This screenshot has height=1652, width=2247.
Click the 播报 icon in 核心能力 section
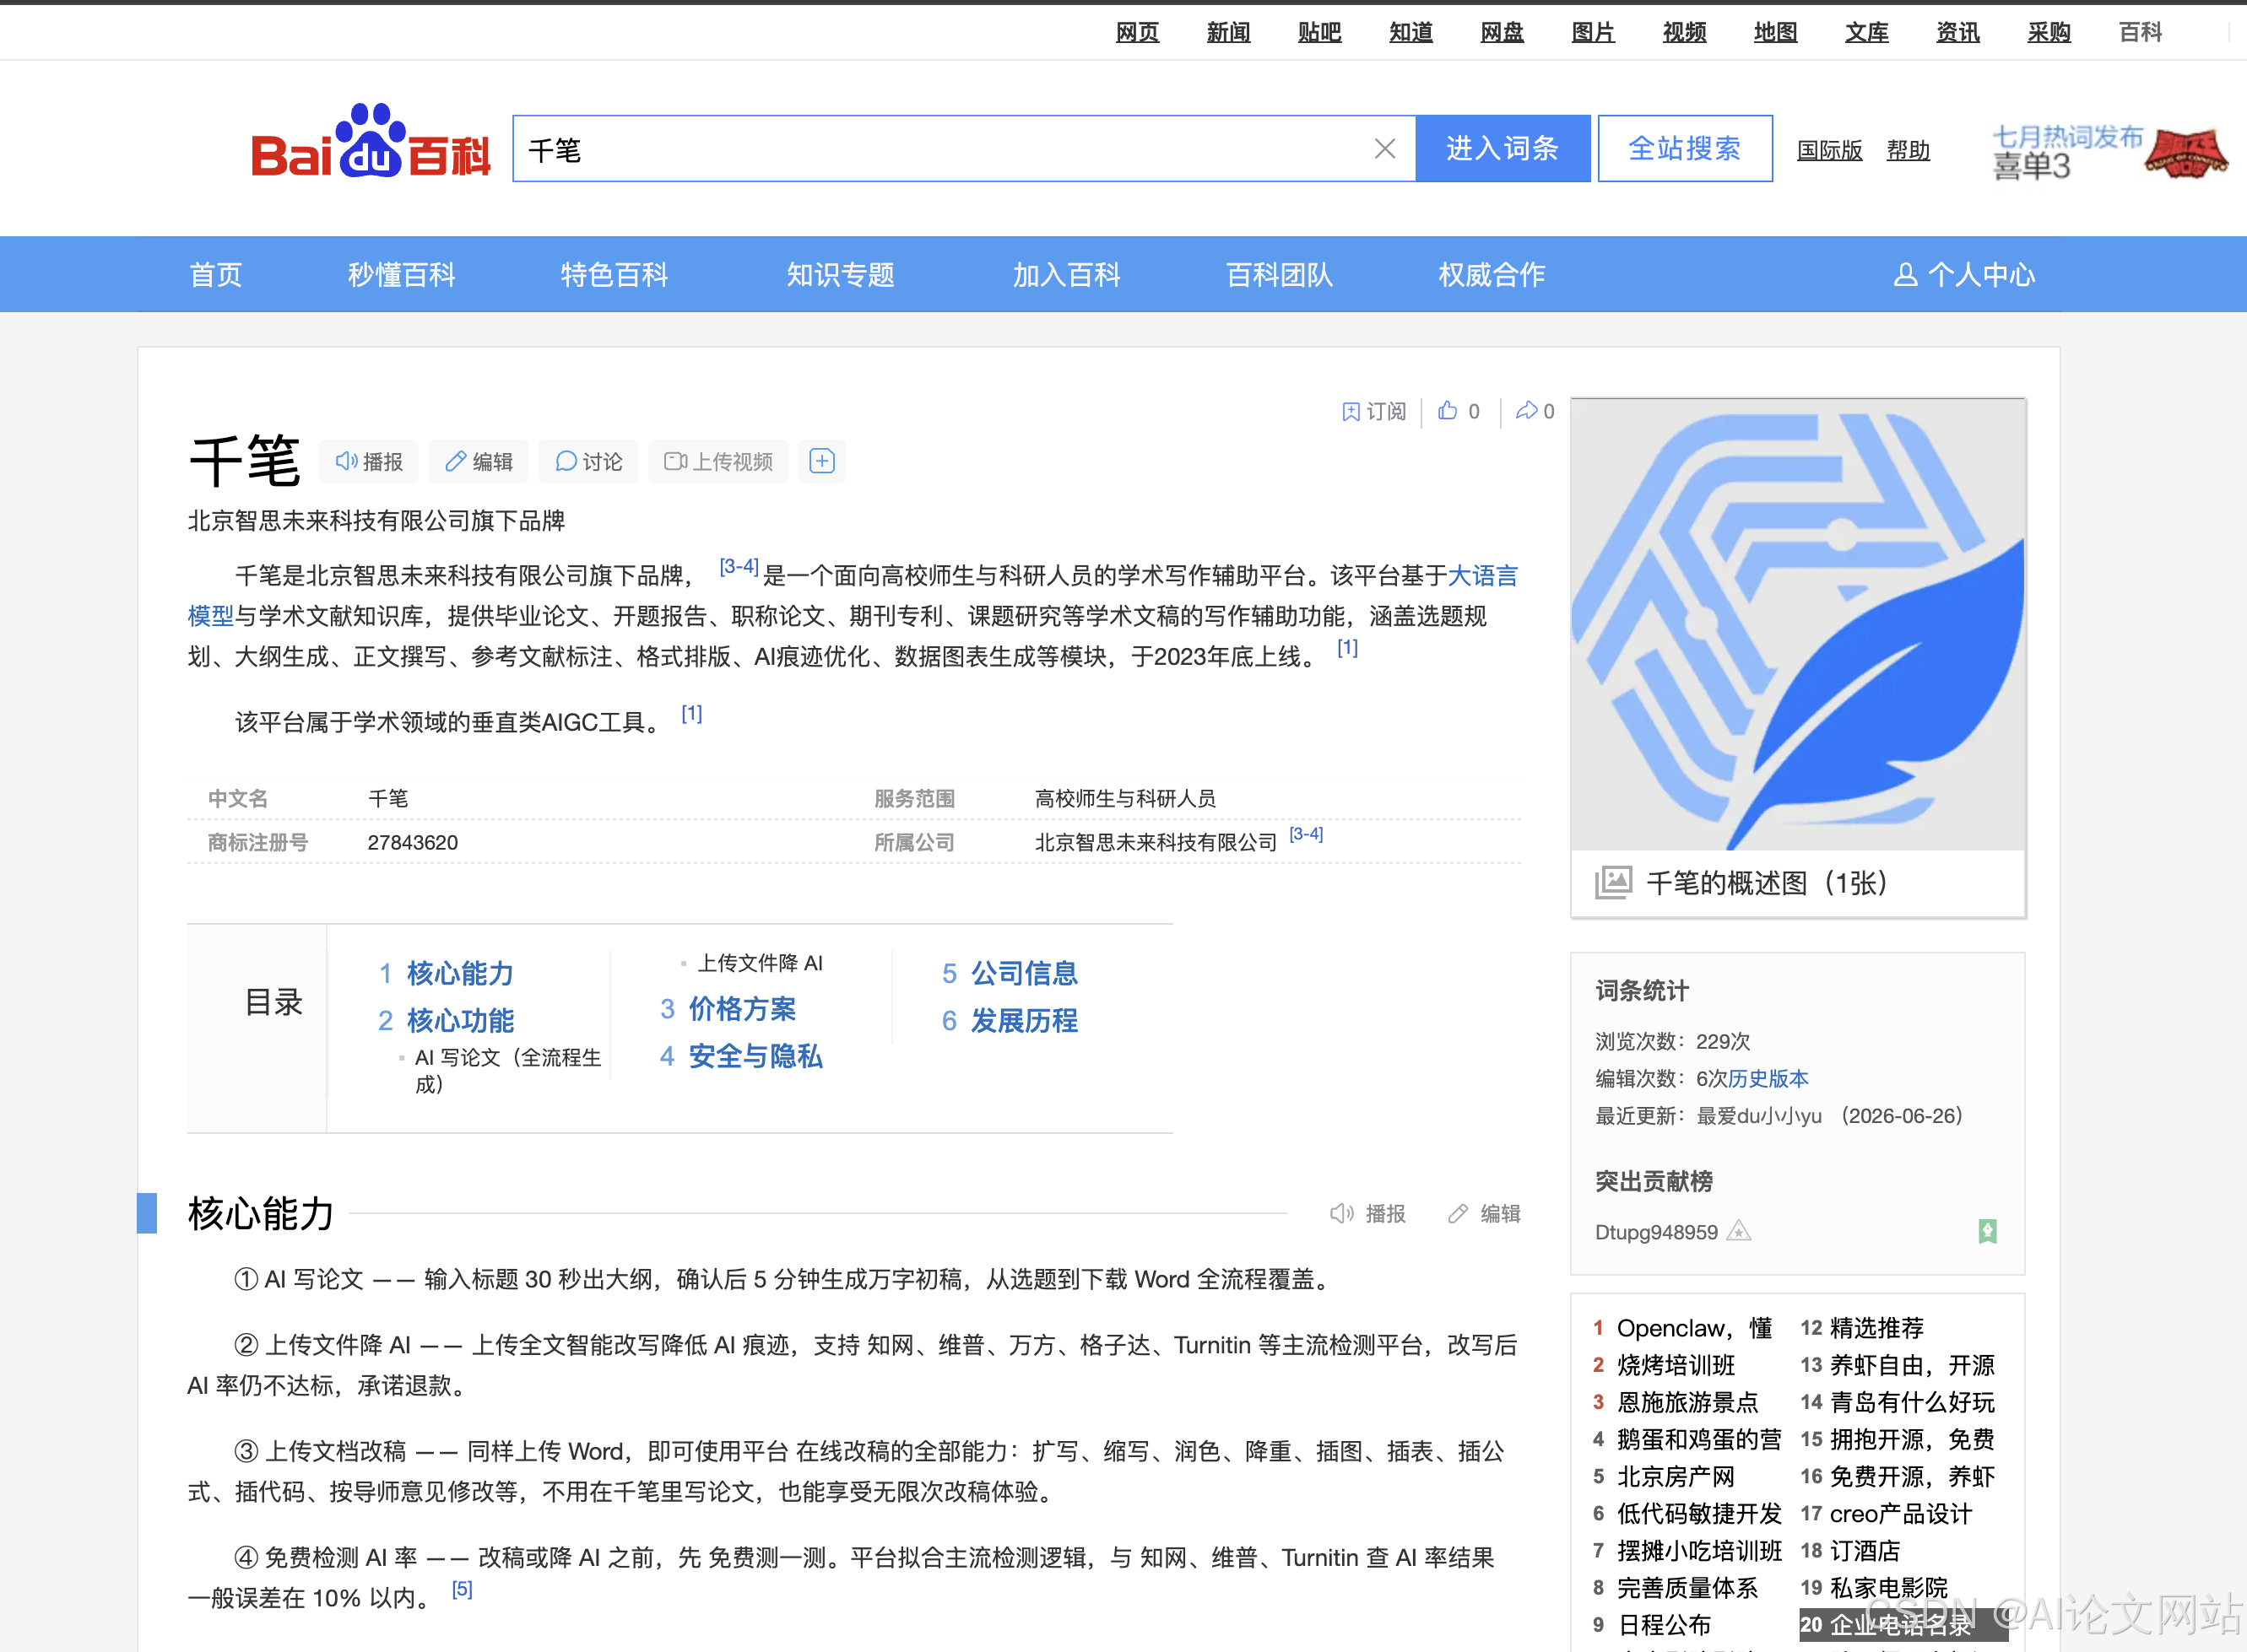pos(1341,1214)
